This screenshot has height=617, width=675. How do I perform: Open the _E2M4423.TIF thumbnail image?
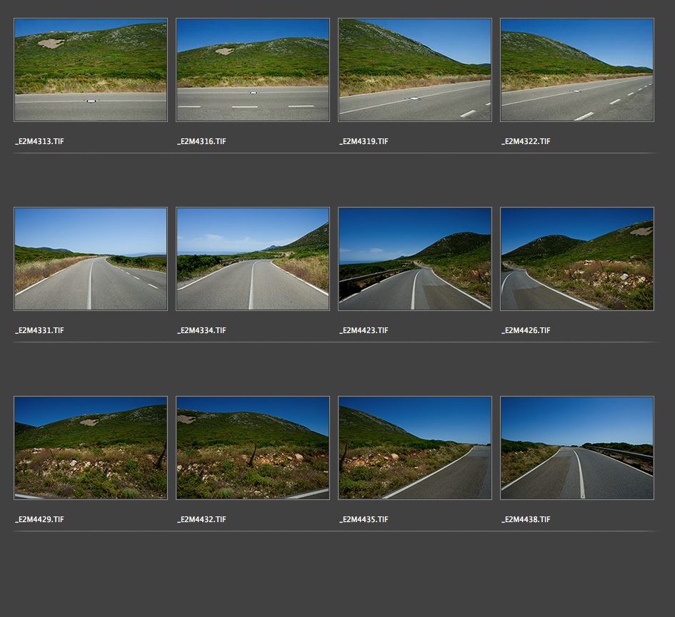(415, 259)
